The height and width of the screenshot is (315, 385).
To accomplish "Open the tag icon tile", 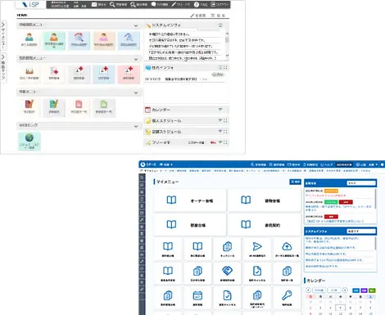I will pos(227,273).
